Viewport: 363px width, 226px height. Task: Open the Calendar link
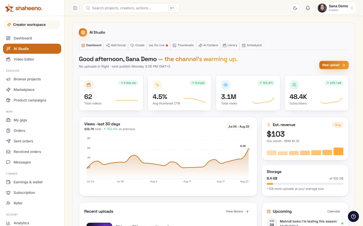coord(334,211)
